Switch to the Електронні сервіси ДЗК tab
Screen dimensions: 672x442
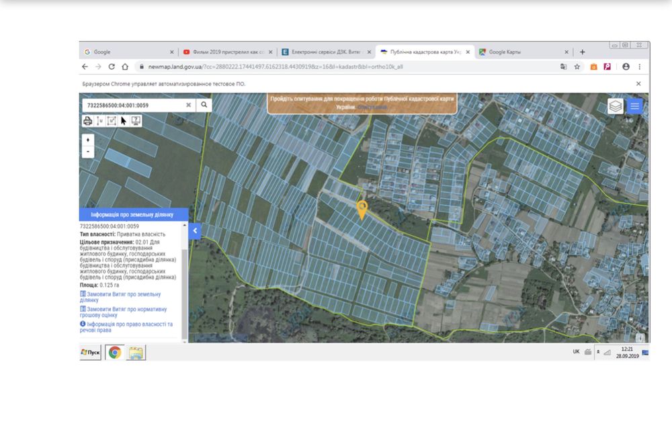325,52
